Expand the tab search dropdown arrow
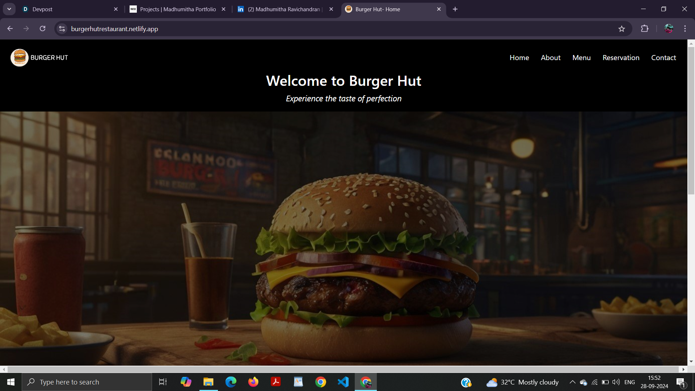This screenshot has height=391, width=695. click(9, 9)
